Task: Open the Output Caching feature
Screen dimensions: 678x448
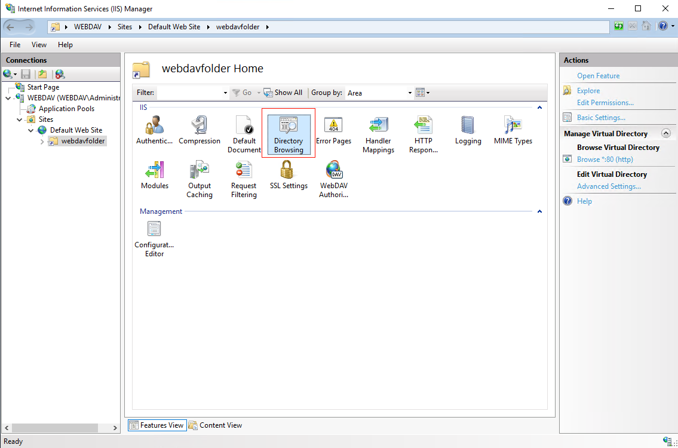Action: coord(200,179)
